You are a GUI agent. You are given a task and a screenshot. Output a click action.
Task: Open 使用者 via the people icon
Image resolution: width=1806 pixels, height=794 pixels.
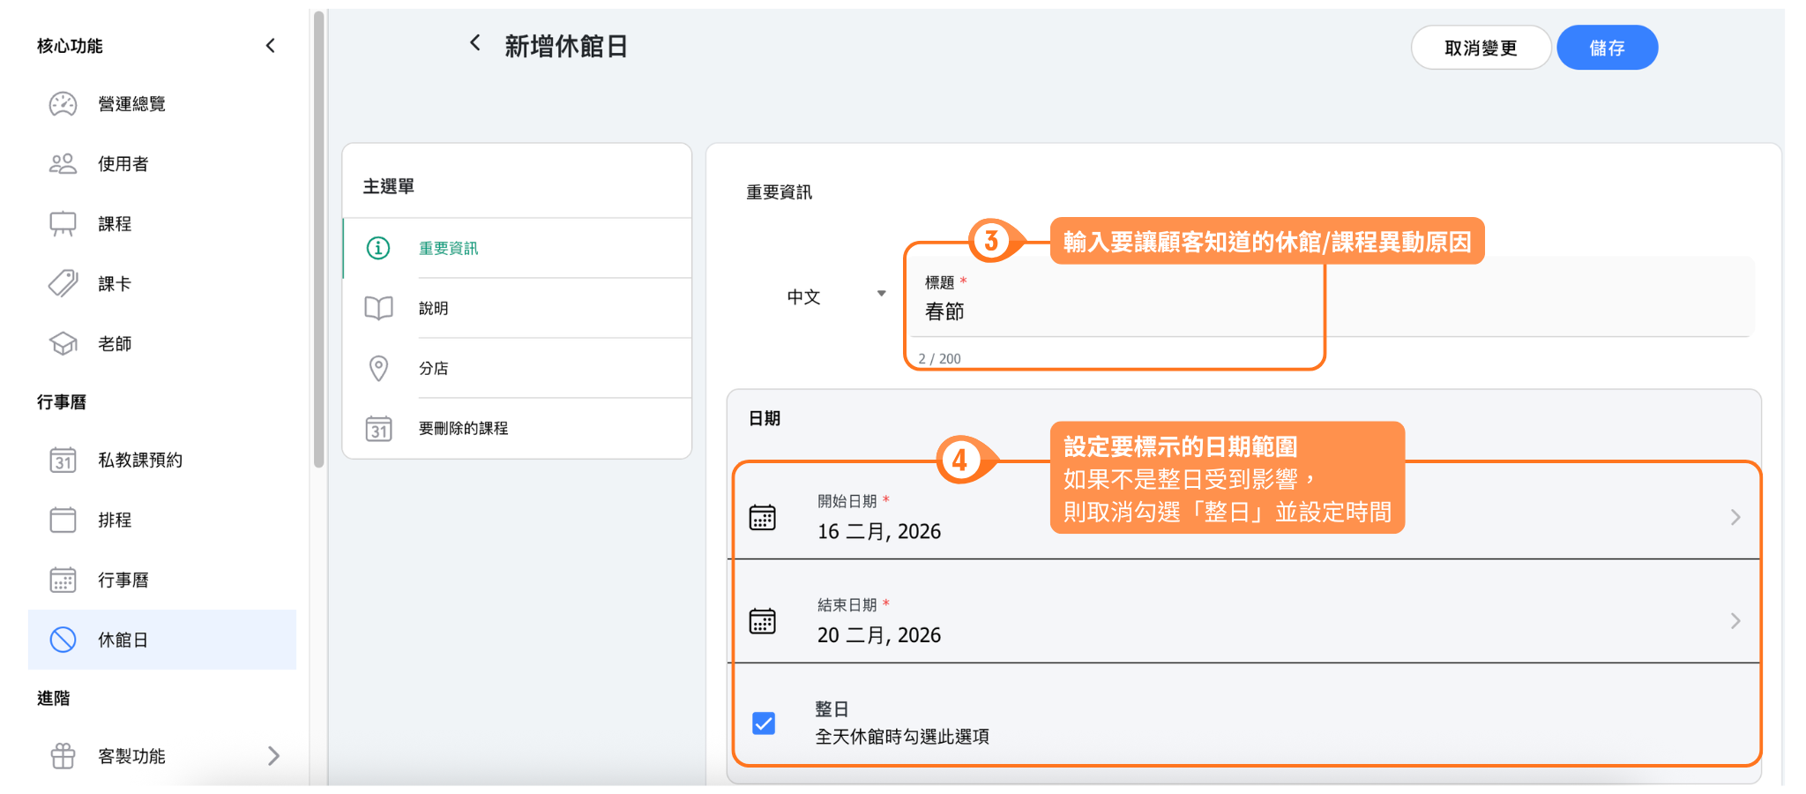coord(63,164)
